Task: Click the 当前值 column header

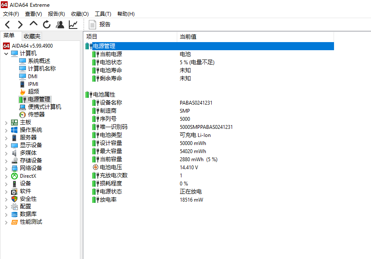Action: point(188,37)
